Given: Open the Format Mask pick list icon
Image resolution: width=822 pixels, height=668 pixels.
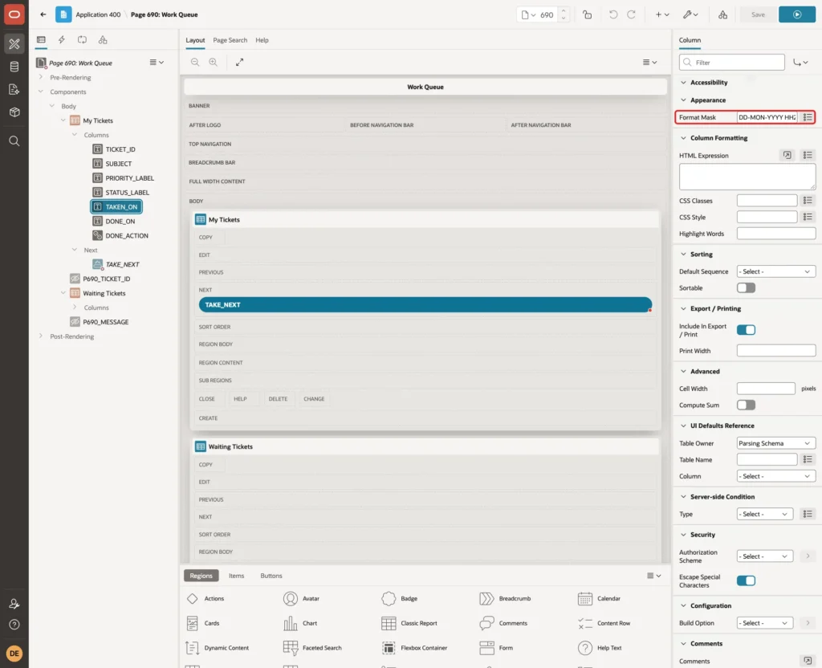Looking at the screenshot, I should [808, 117].
